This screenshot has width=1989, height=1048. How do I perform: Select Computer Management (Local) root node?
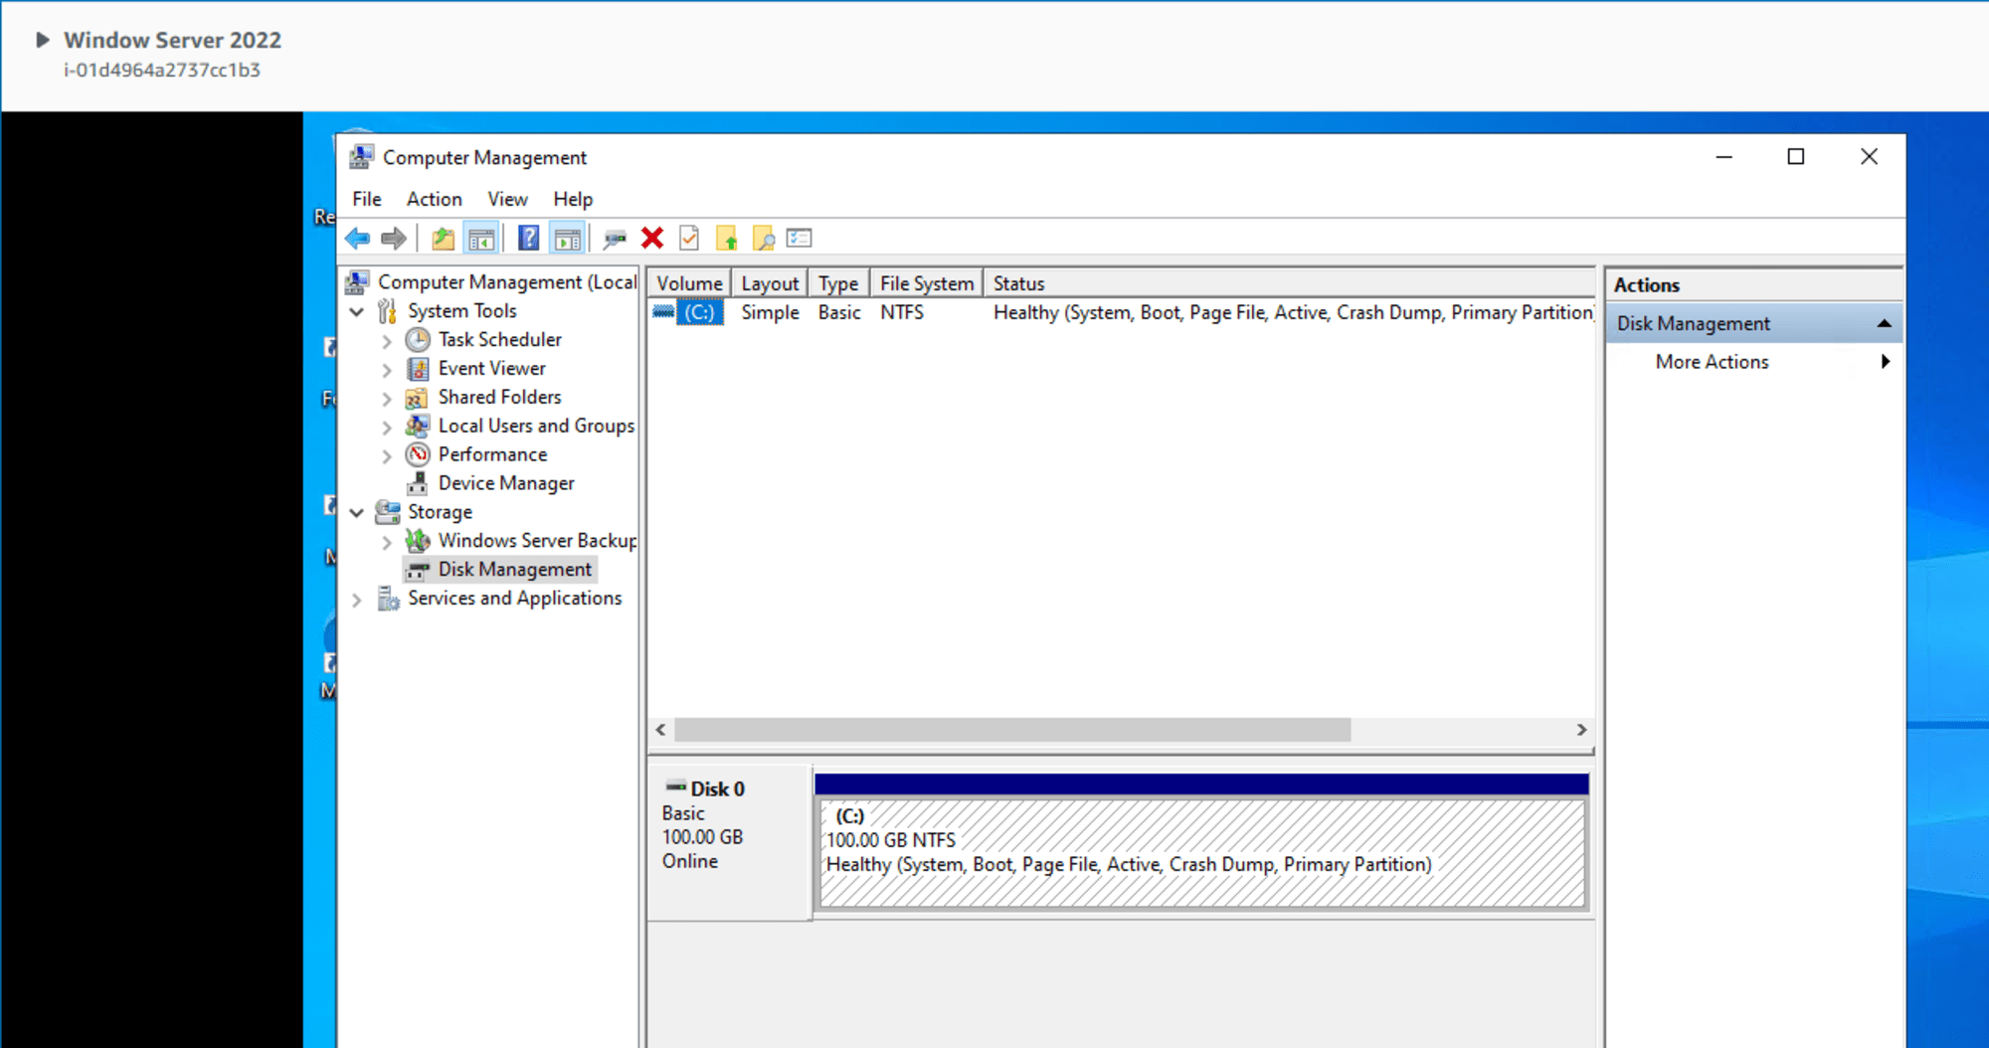click(x=507, y=282)
